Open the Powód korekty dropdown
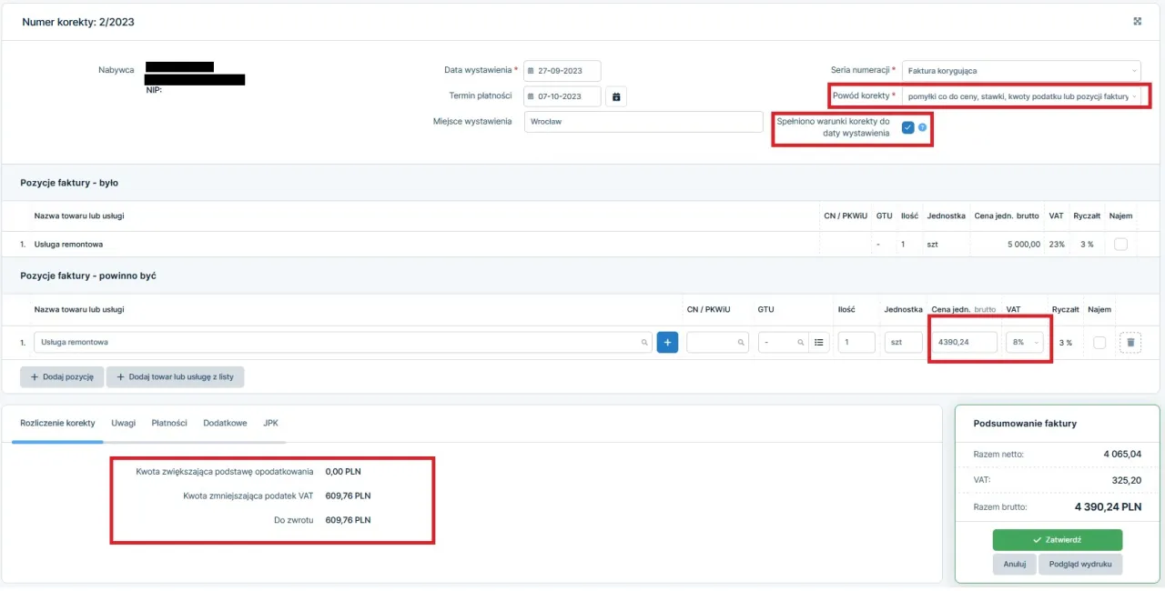This screenshot has width=1165, height=591. pos(1020,95)
